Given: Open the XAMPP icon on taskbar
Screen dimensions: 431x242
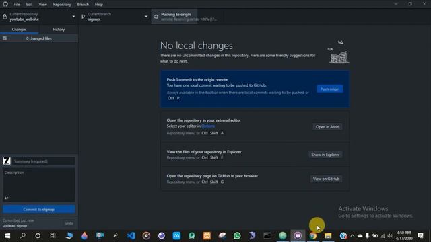Looking at the screenshot, I should click(207, 235).
